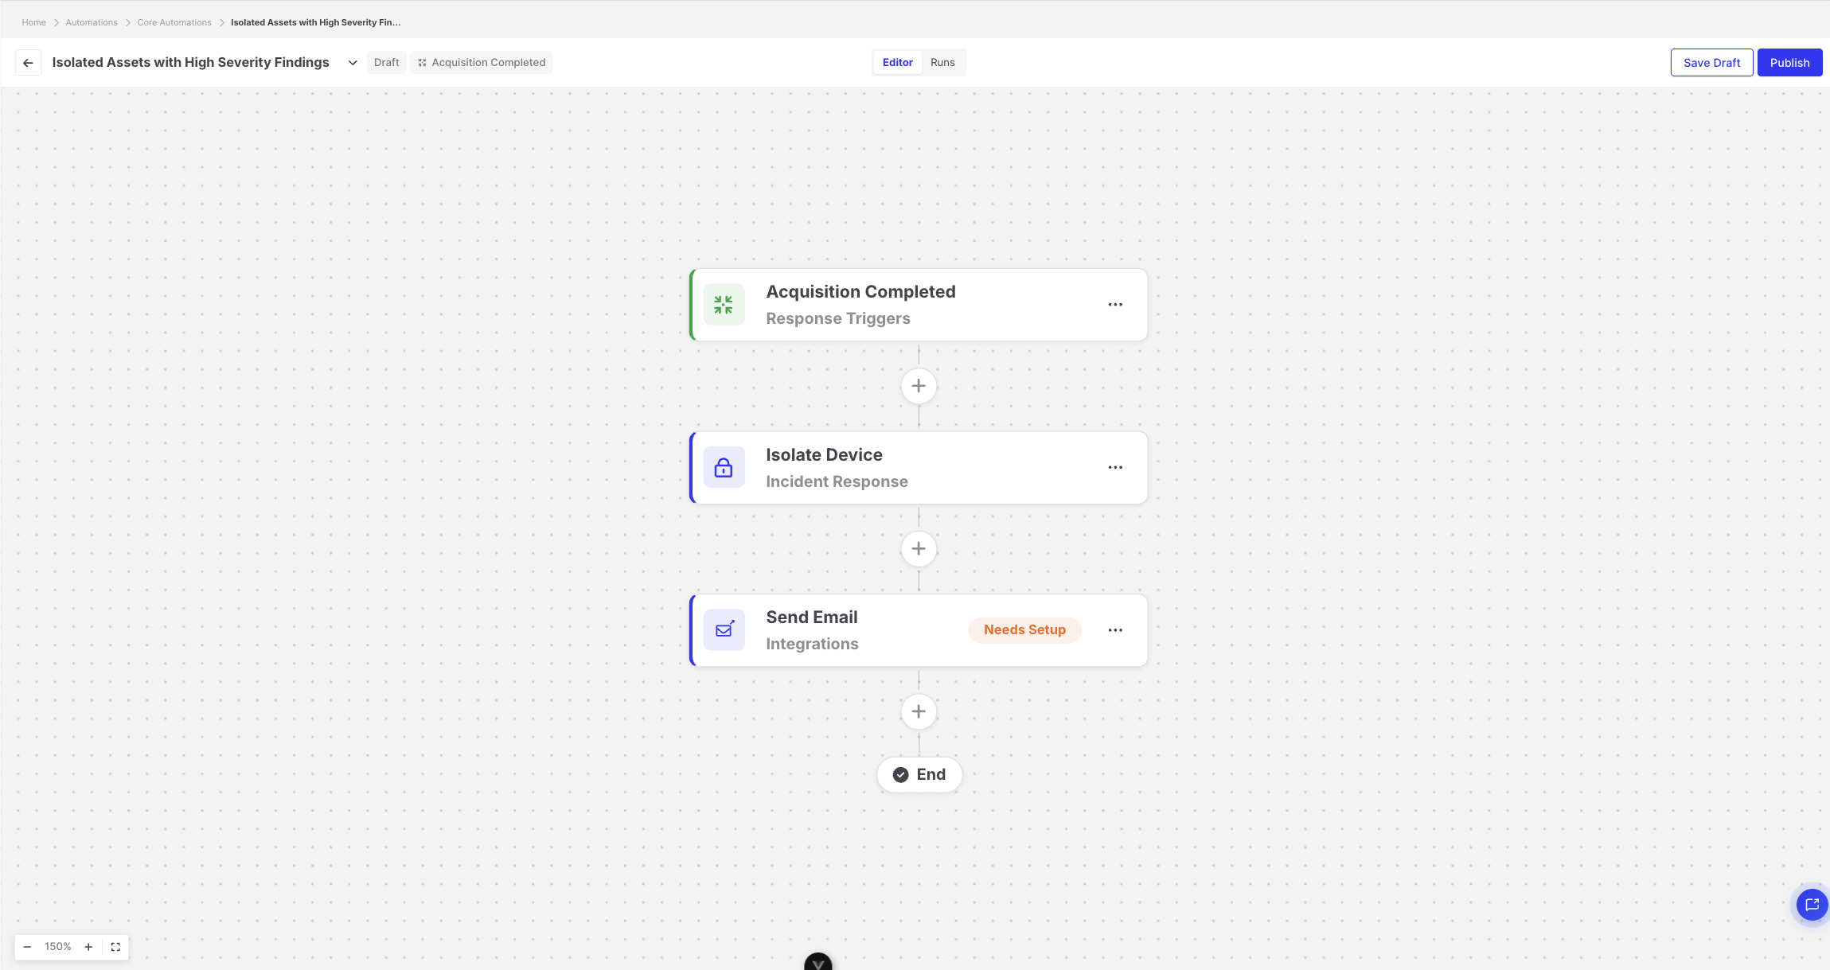
Task: Add step after Send Email node
Action: click(x=919, y=711)
